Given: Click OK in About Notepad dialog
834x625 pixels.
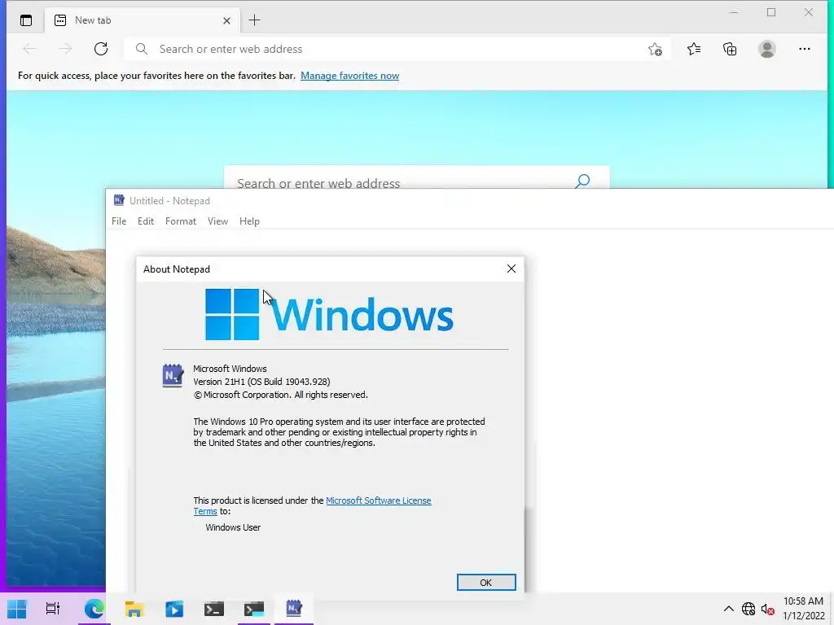Looking at the screenshot, I should pyautogui.click(x=486, y=583).
